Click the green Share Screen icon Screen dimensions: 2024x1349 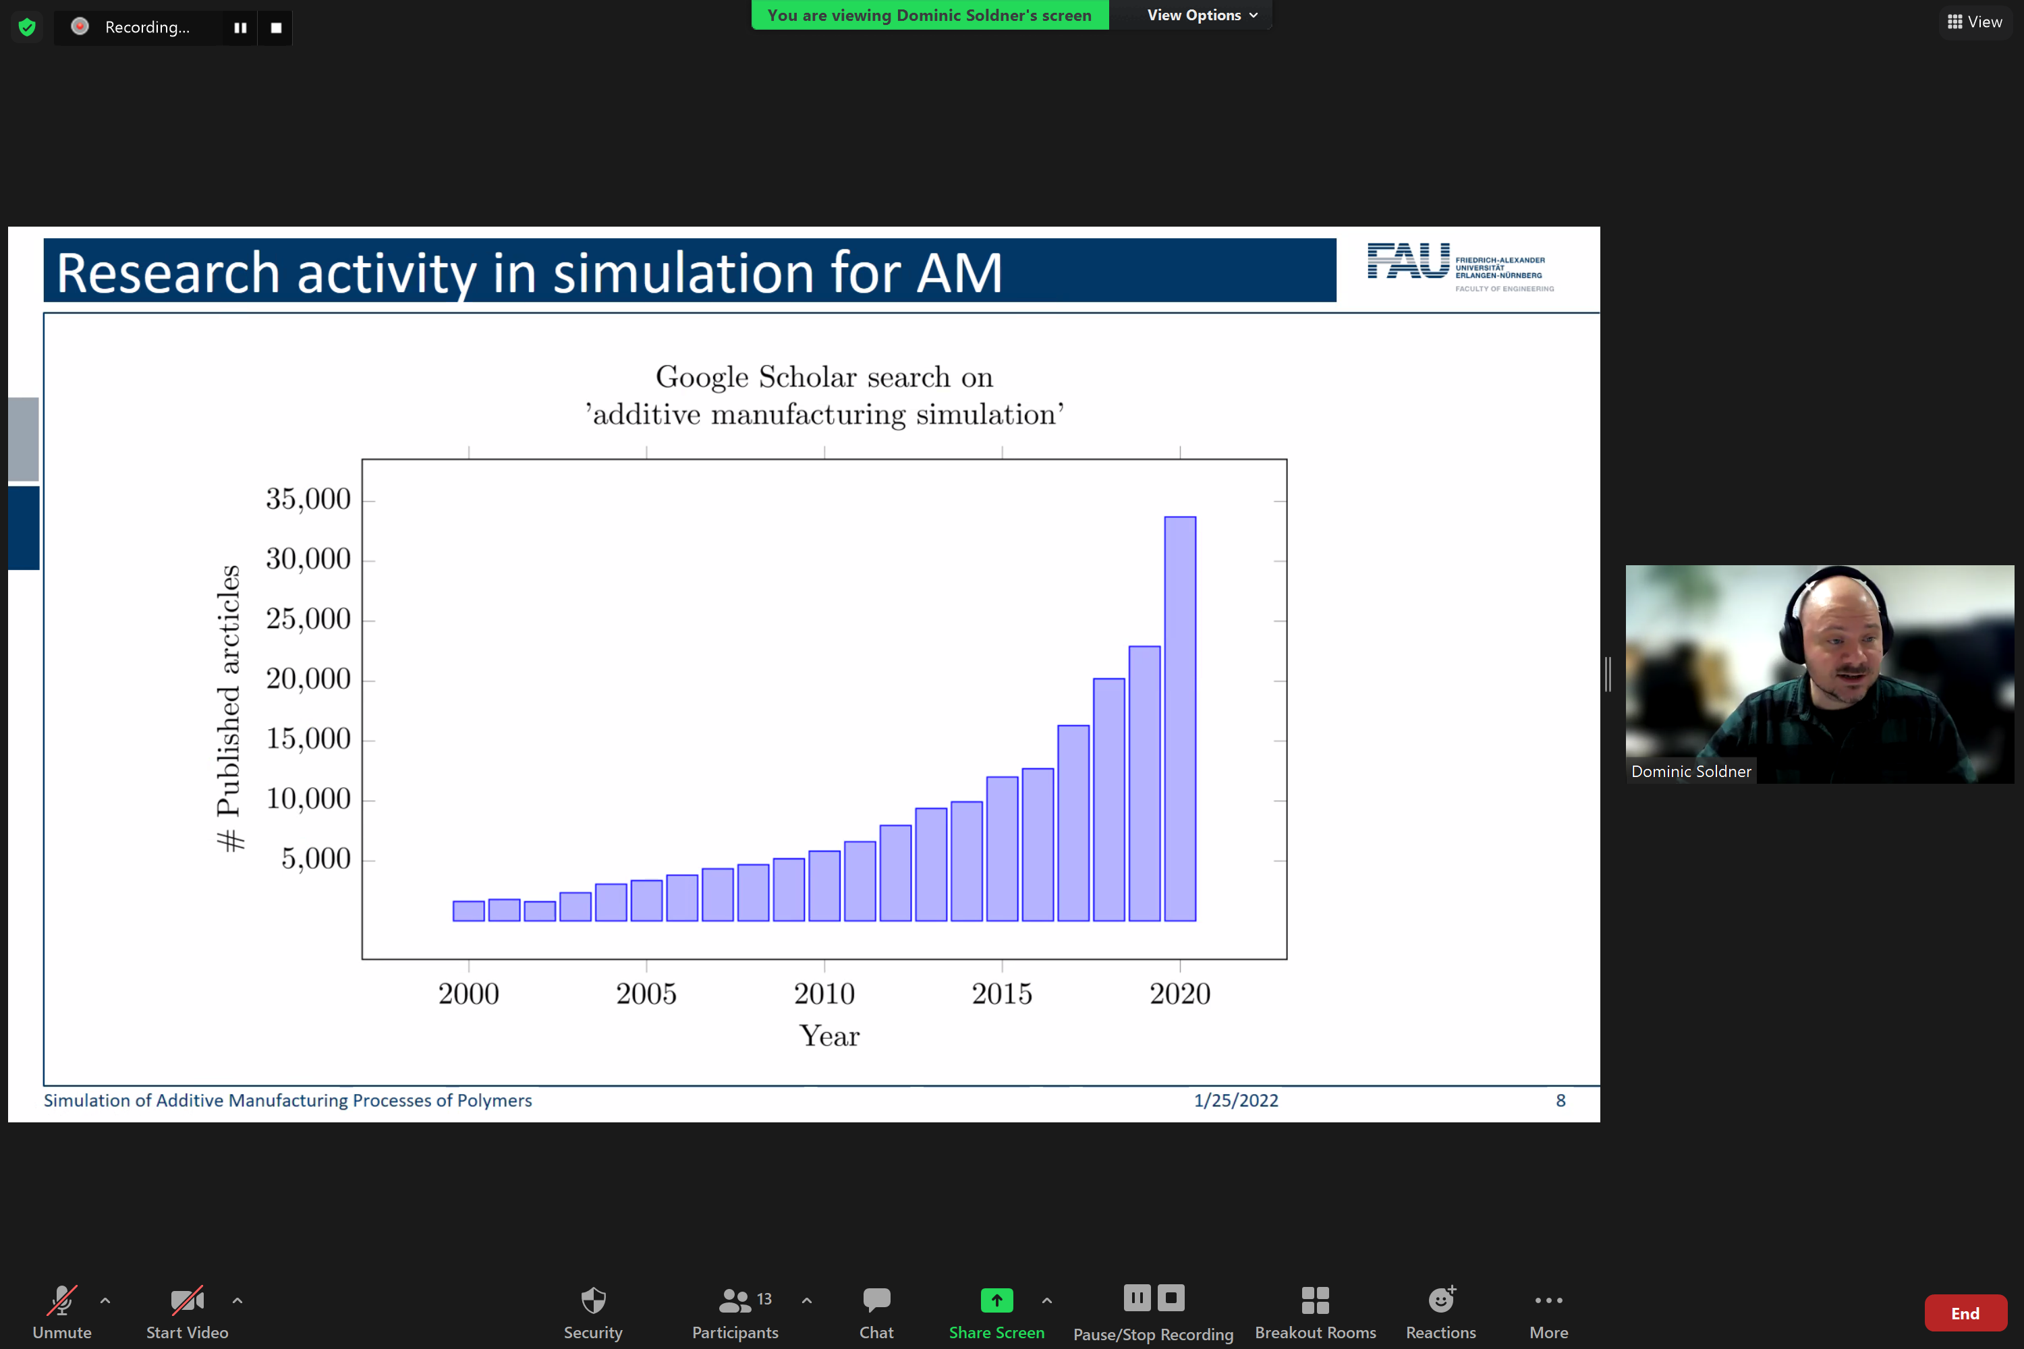pos(996,1300)
